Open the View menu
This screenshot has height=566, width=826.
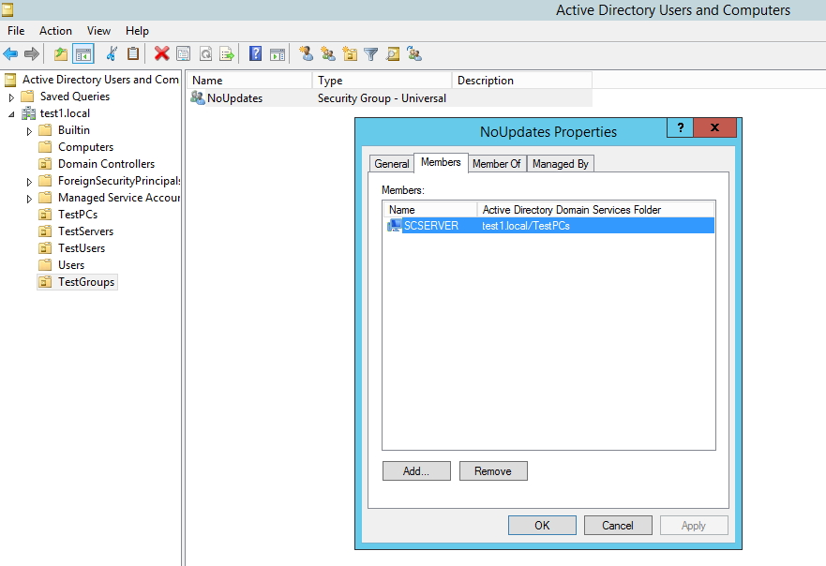(x=98, y=31)
